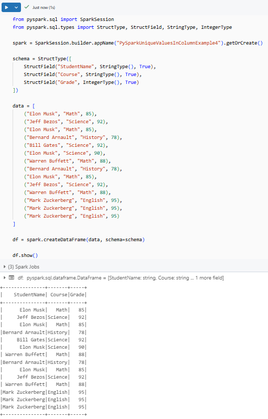The image size is (268, 419).
Task: Expand the (3) Spark Jobs section
Action: (x=4, y=267)
